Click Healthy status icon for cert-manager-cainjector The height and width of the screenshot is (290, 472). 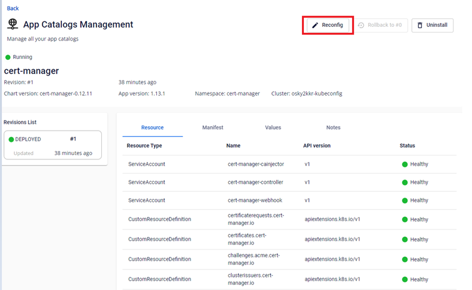coord(404,164)
